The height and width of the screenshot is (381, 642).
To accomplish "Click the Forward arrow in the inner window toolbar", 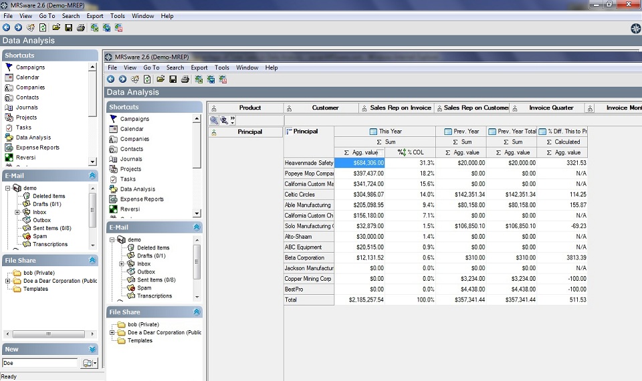I will [122, 79].
